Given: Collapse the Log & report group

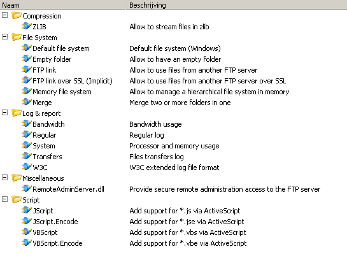Looking at the screenshot, I should click(x=4, y=113).
